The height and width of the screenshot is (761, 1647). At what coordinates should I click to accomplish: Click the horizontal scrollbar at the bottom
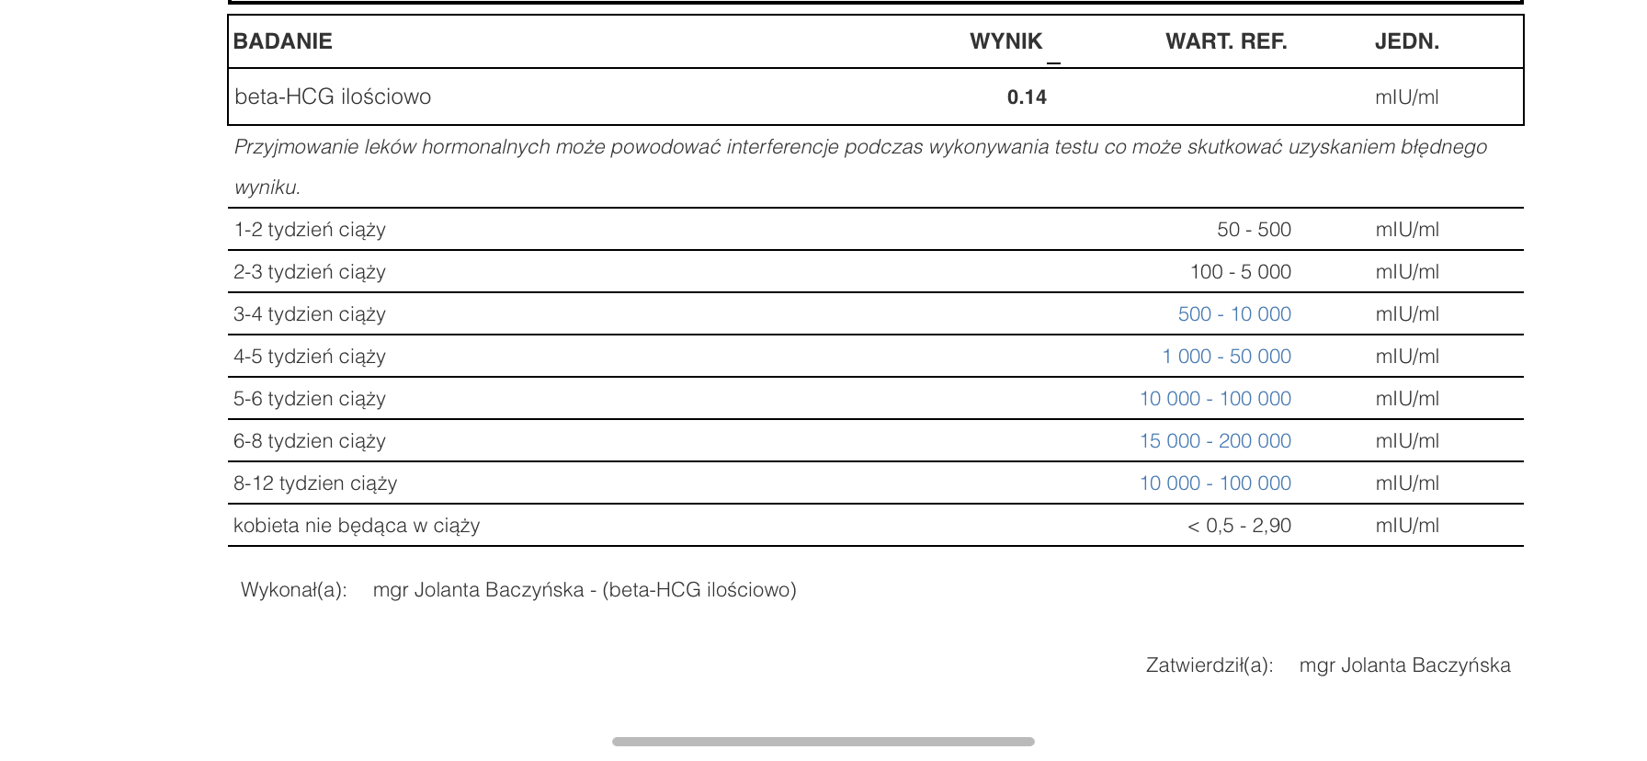point(823,742)
